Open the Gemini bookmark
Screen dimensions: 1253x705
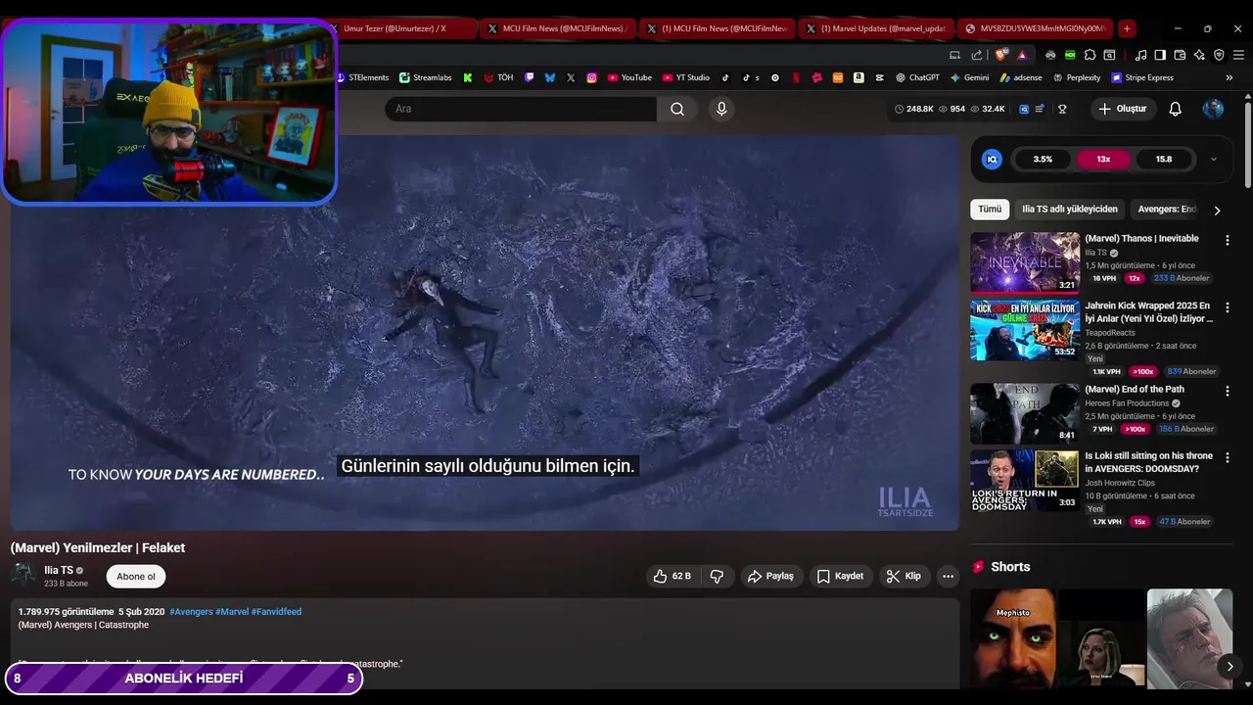(970, 77)
